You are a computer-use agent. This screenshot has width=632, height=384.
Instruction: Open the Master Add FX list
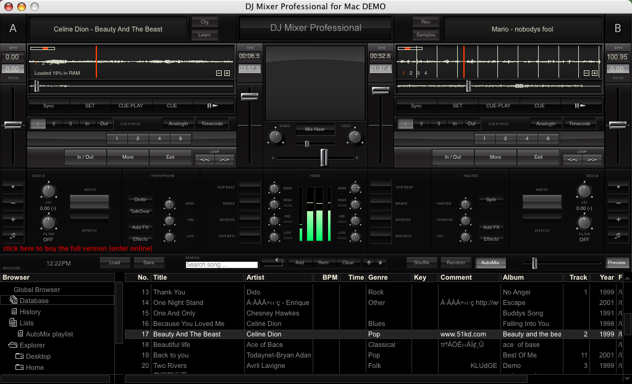[x=491, y=227]
